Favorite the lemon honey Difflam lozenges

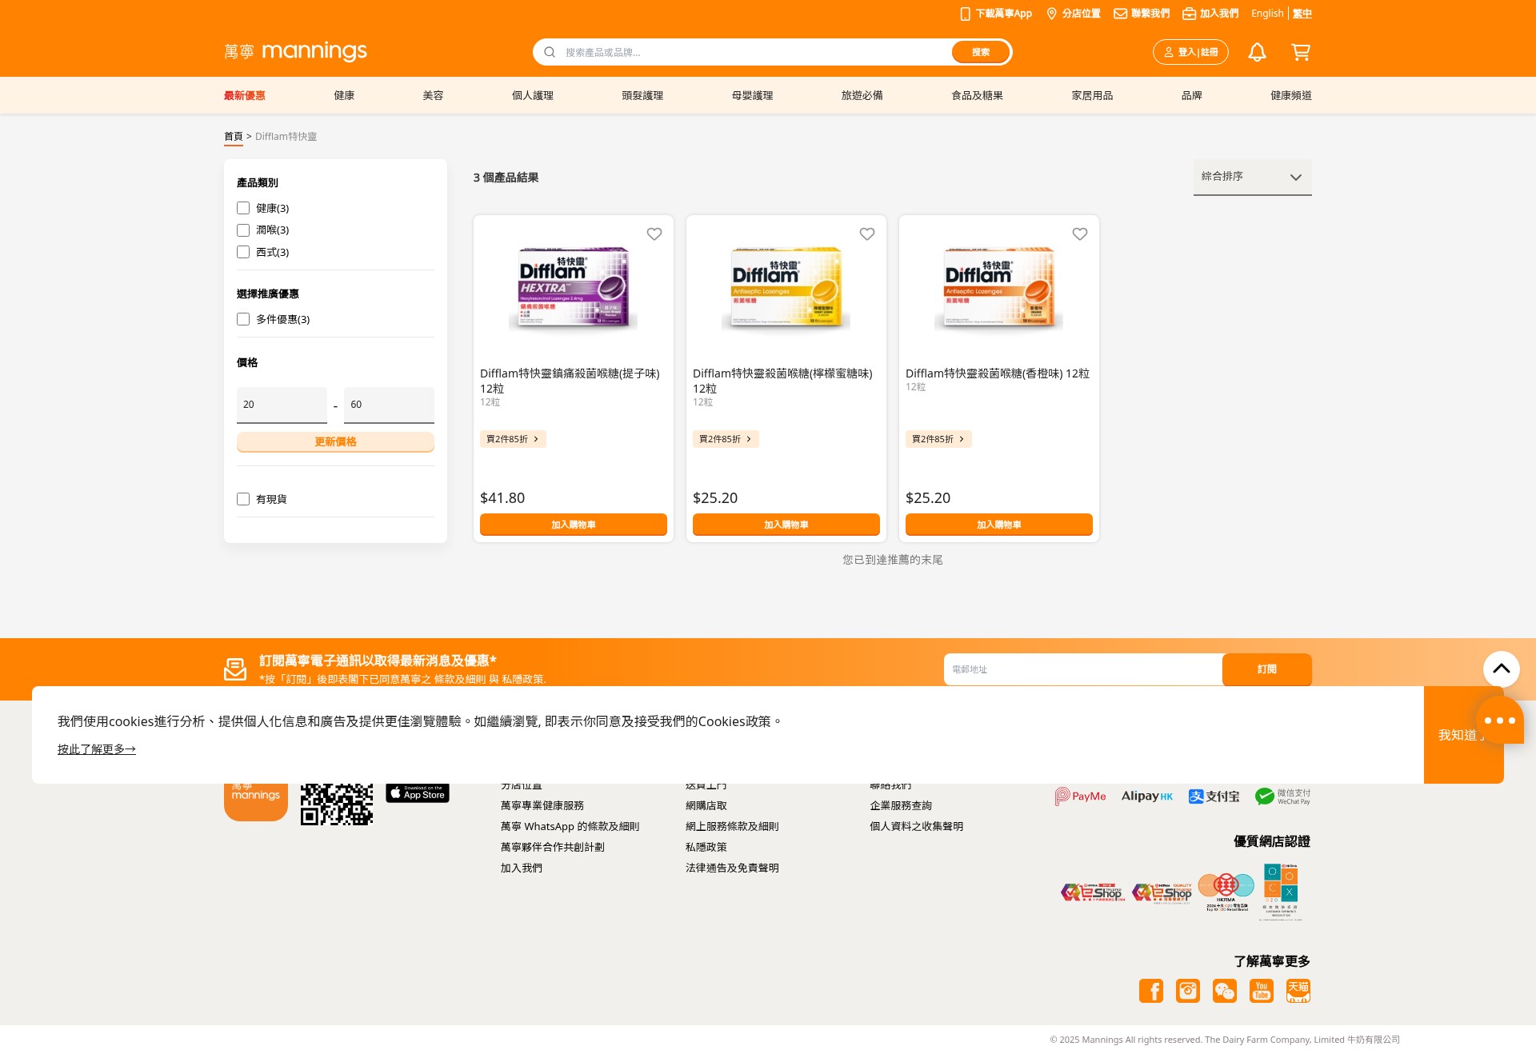click(867, 234)
